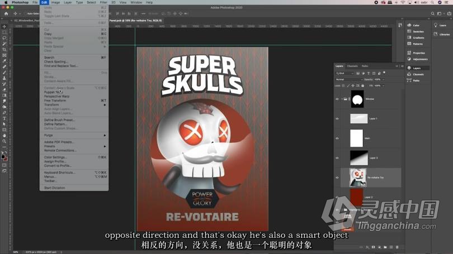The width and height of the screenshot is (453, 254).
Task: Open the Apple menu
Action: click(x=6, y=2)
